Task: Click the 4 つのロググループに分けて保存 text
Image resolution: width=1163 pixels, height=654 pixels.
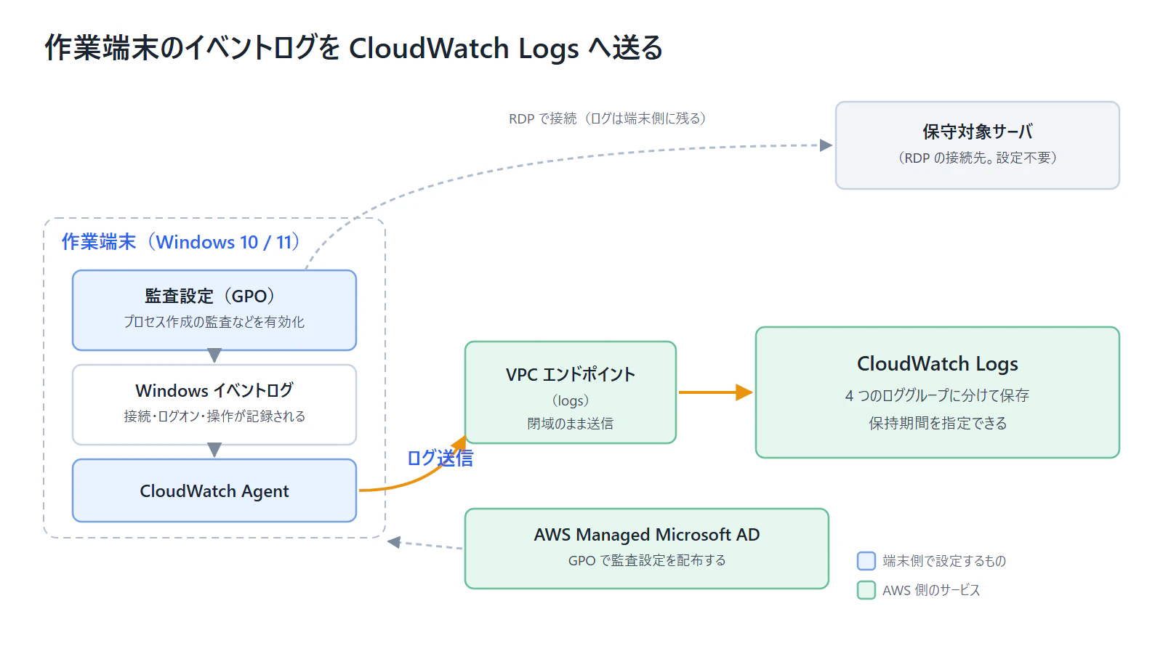Action: pos(938,395)
